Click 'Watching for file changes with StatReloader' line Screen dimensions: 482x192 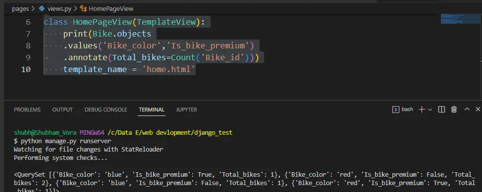(x=89, y=150)
